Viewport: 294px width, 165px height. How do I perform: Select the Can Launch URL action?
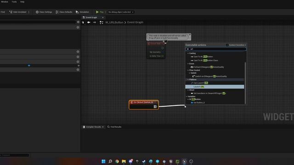tap(201, 83)
